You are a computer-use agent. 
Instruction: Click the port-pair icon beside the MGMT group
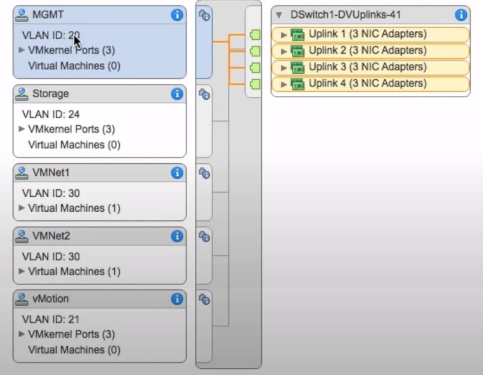(204, 15)
